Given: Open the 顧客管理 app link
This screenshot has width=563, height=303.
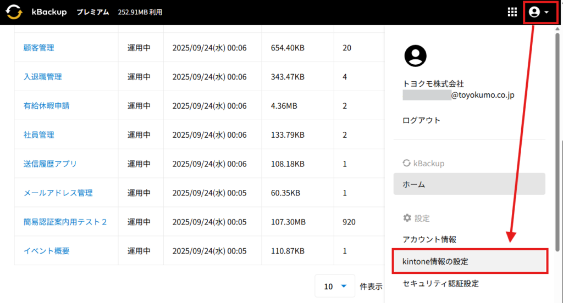Looking at the screenshot, I should (x=38, y=48).
